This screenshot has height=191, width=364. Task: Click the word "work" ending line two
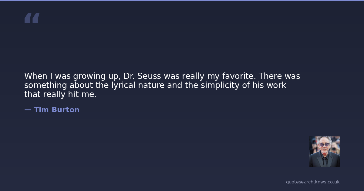[x=276, y=85]
